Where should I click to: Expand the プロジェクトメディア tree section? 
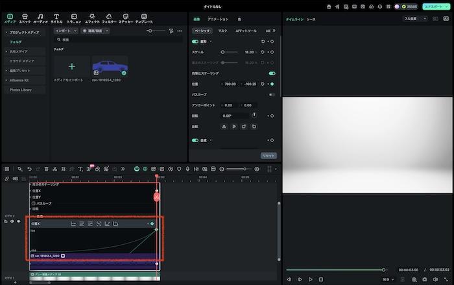(23, 31)
